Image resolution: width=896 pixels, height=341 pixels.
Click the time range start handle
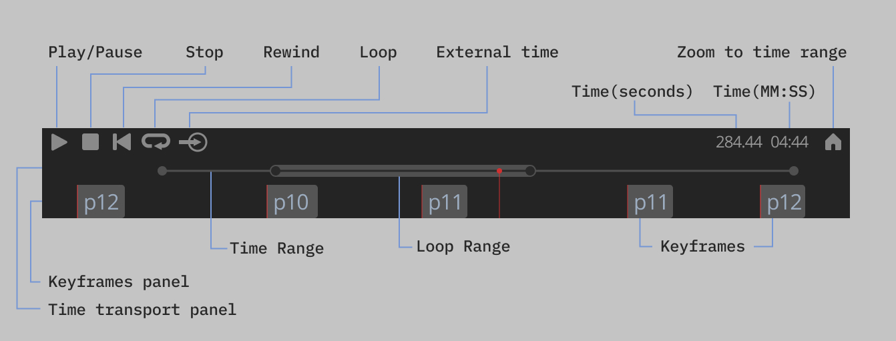coord(162,171)
